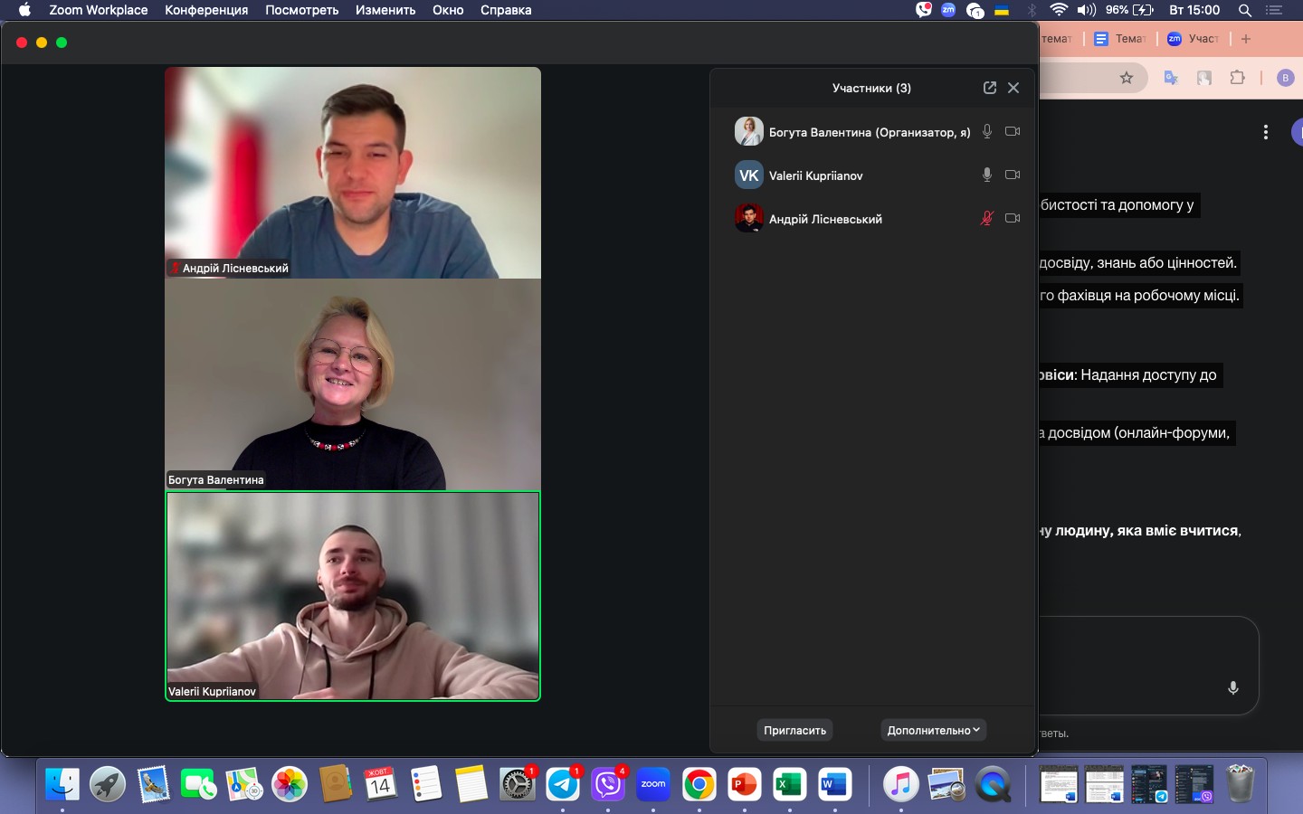Open Viber from the Dock

pyautogui.click(x=608, y=784)
